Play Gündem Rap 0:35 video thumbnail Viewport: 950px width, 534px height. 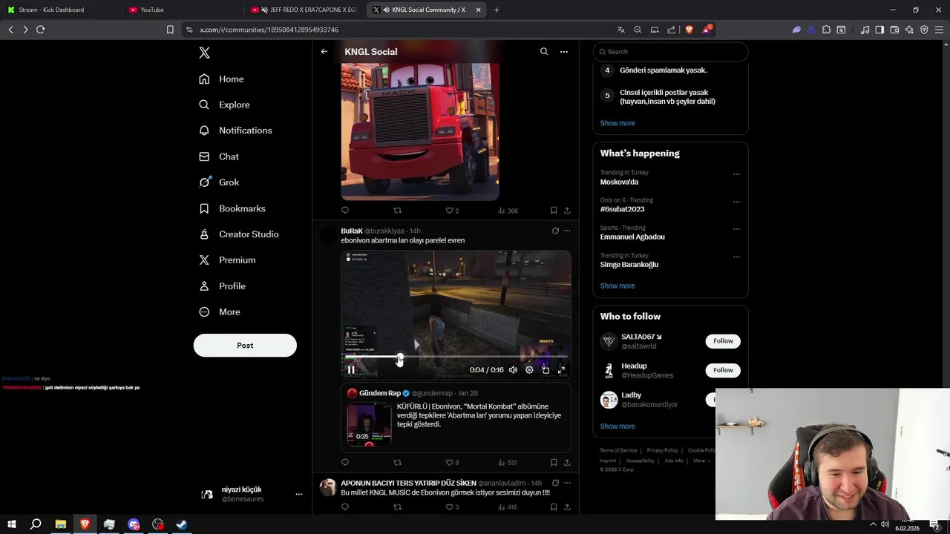point(369,424)
